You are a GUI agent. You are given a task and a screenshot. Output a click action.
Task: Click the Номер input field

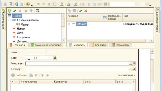[x=35, y=52]
